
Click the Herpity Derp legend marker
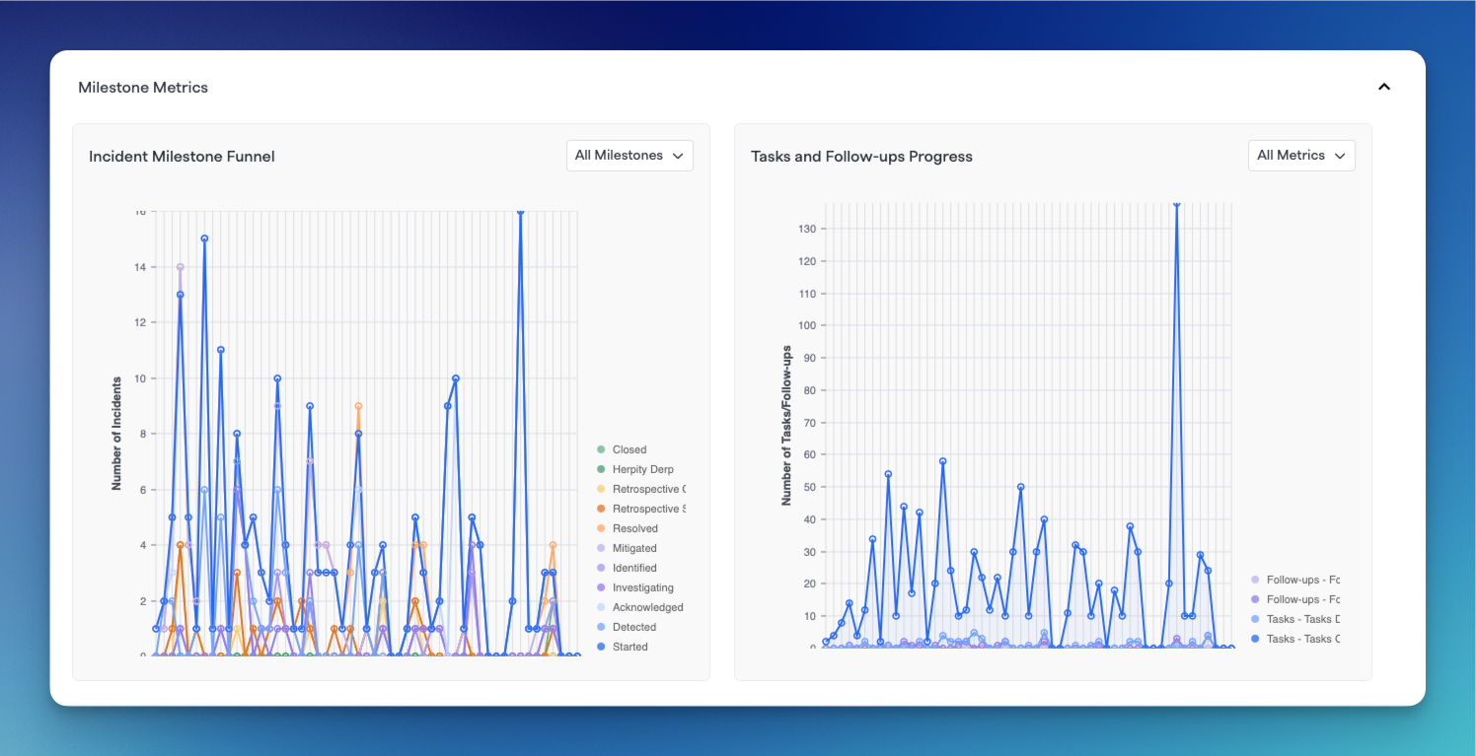(600, 469)
